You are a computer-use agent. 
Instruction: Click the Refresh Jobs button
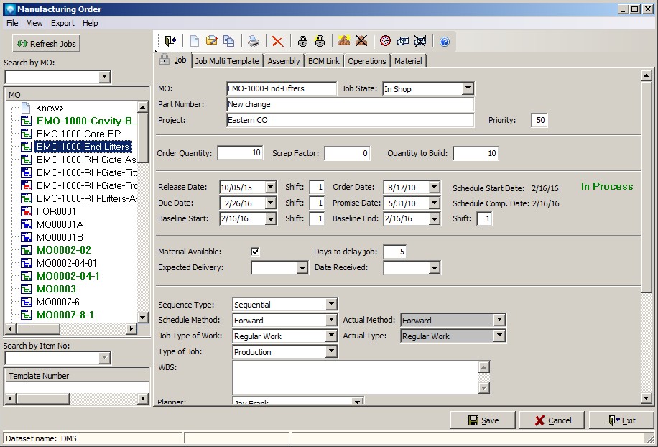tap(46, 44)
